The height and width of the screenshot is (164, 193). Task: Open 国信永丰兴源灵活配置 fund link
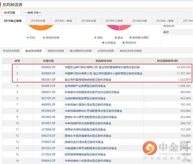point(91,117)
